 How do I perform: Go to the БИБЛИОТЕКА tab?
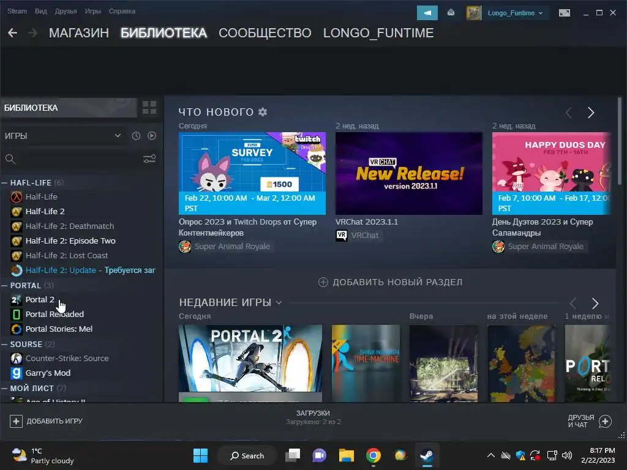point(164,33)
